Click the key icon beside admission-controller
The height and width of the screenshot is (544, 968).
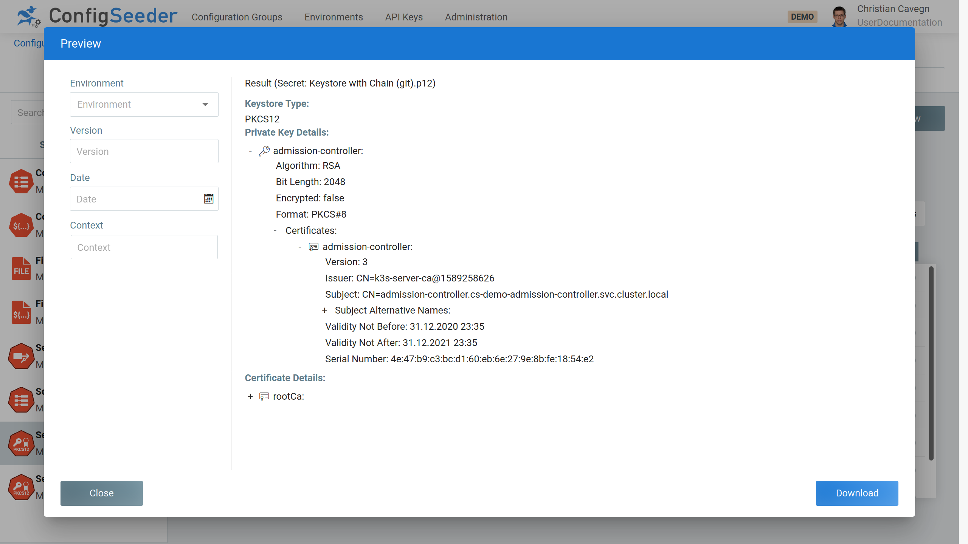pos(264,151)
